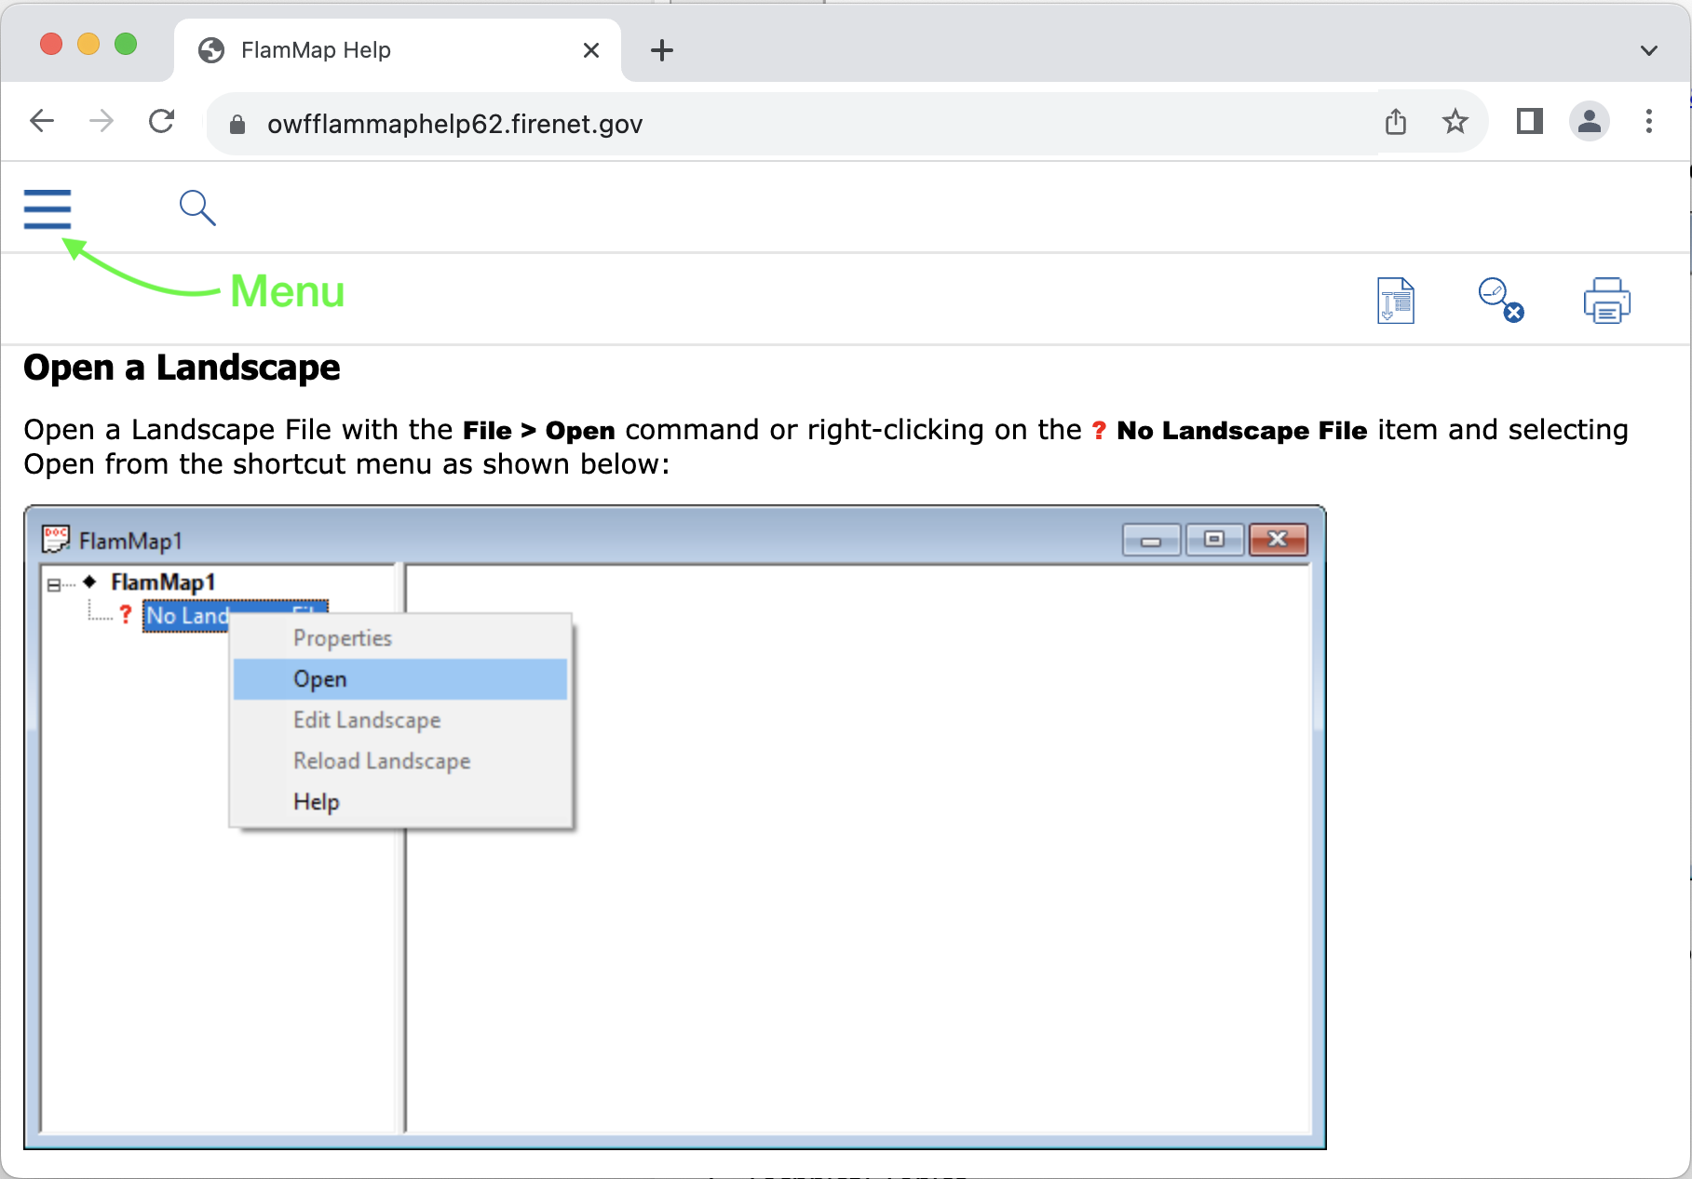
Task: Click the Open a Landscape heading
Action: tap(182, 368)
